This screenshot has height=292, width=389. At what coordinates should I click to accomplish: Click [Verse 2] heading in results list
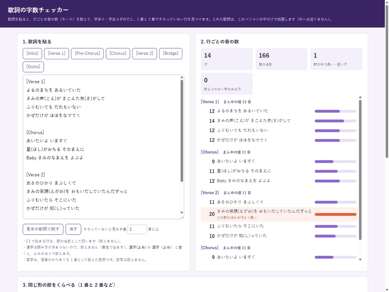[x=210, y=193]
